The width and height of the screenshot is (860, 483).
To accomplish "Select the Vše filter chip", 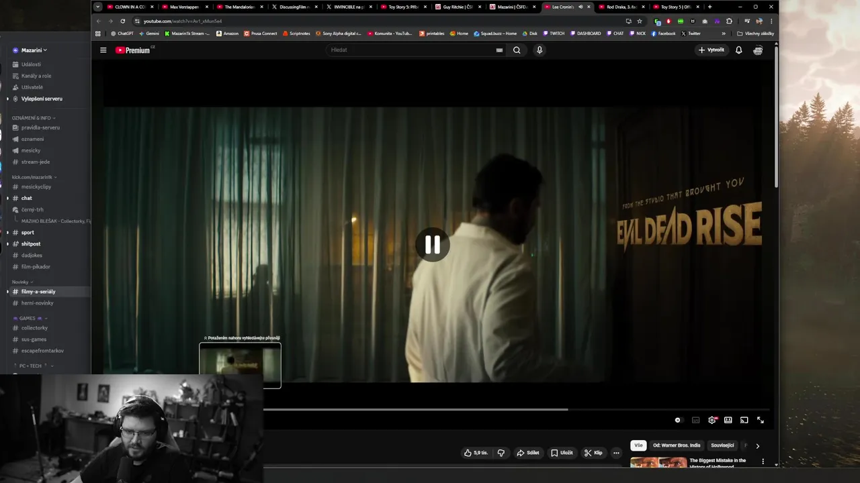I will [x=638, y=445].
